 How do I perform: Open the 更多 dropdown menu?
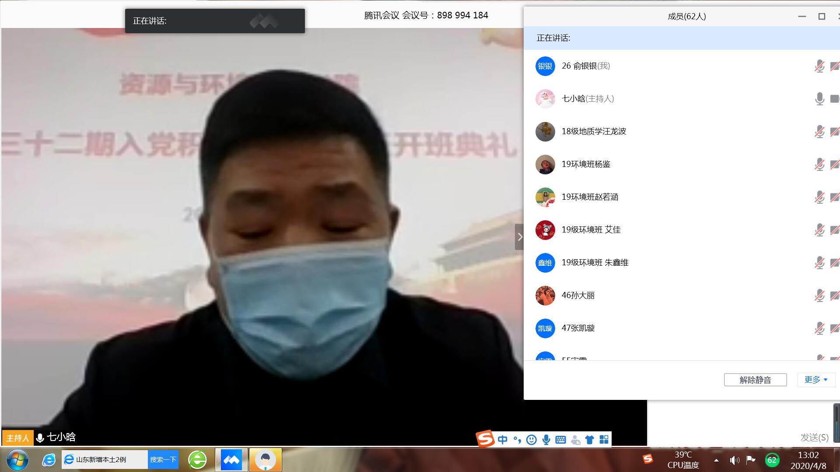(816, 380)
